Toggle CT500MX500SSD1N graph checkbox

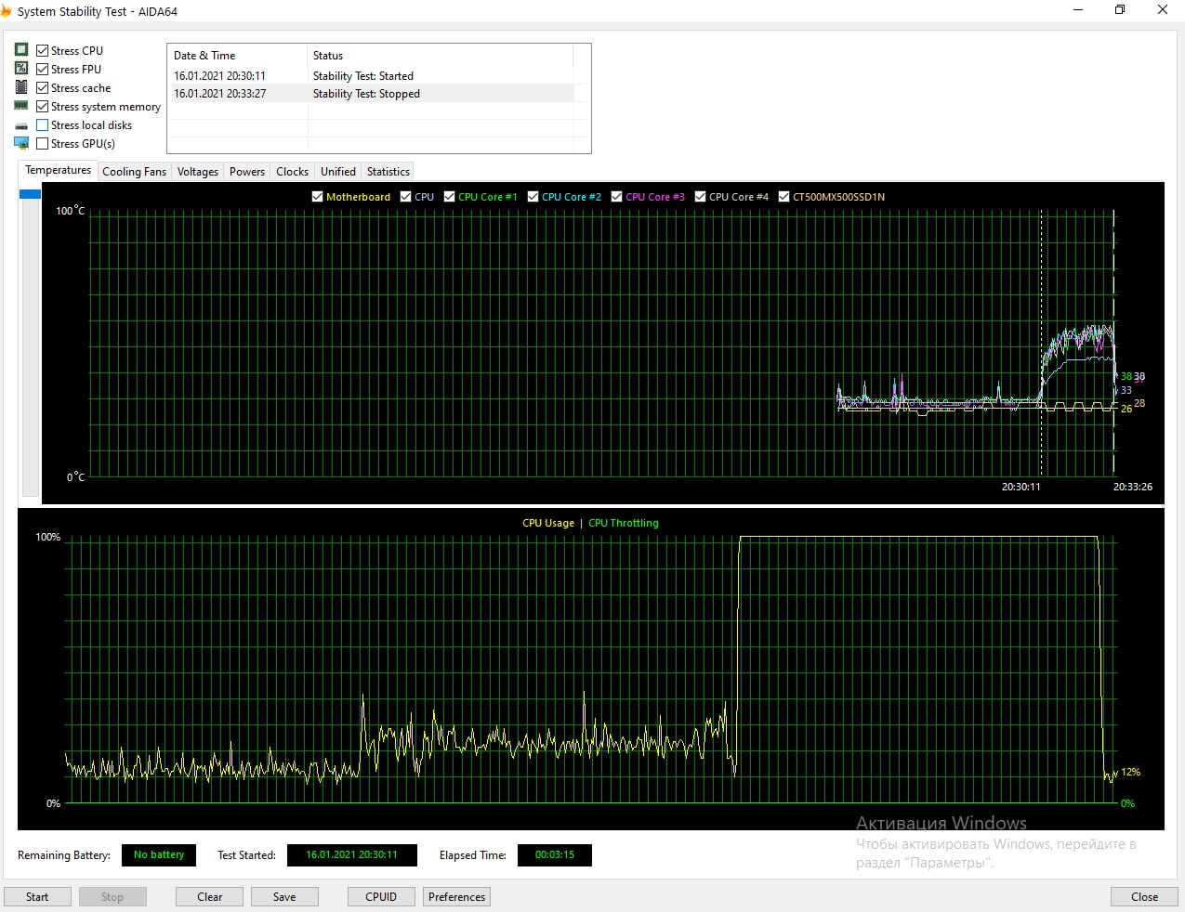[x=783, y=196]
